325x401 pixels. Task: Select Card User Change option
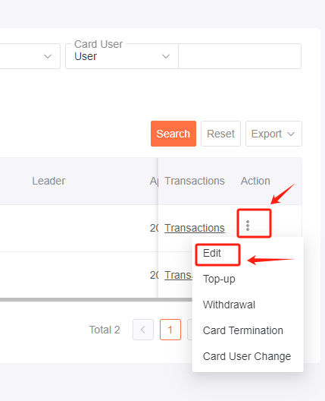pyautogui.click(x=247, y=356)
